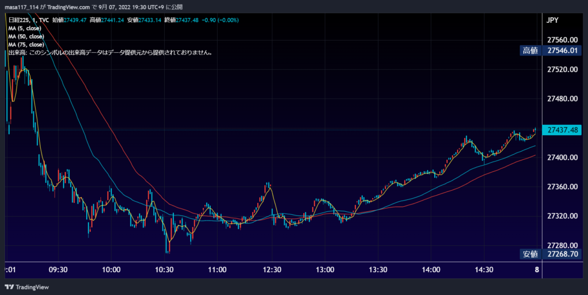This screenshot has width=588, height=295.
Task: Click the 高値 27546.01 price label
Action: [x=551, y=51]
